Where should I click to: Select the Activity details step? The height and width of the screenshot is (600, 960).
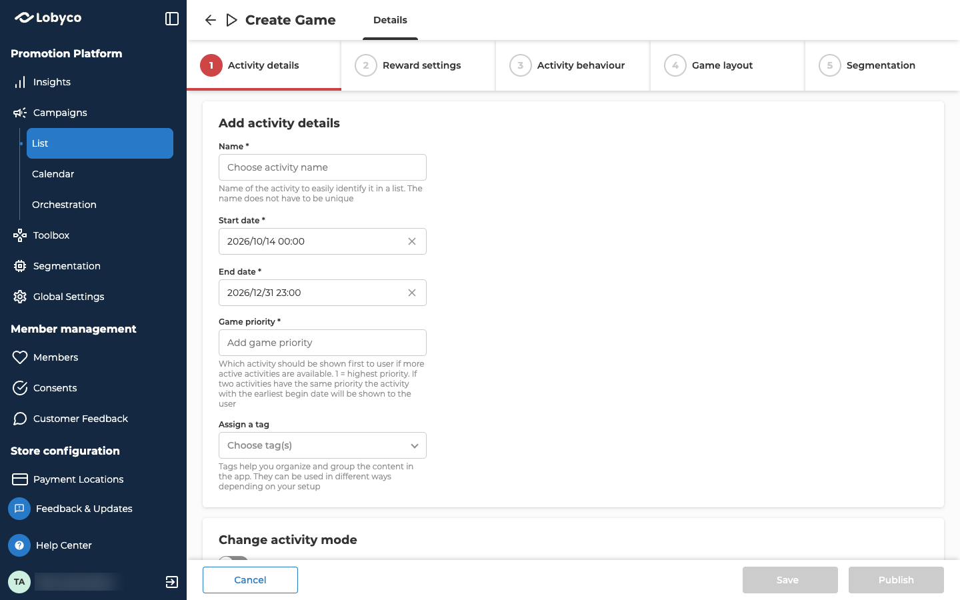(263, 65)
